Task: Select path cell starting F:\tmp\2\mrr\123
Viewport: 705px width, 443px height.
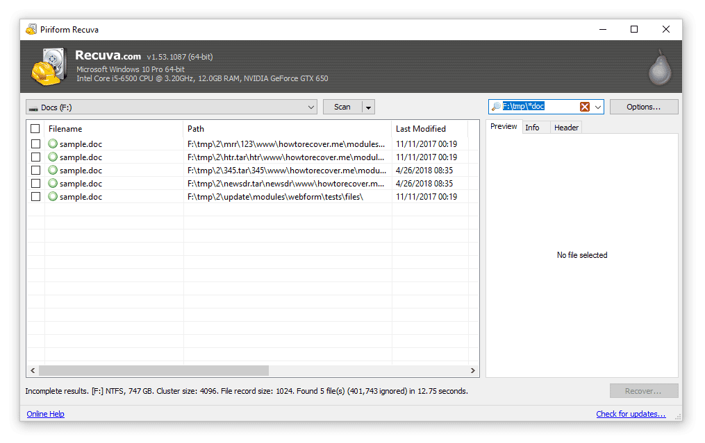Action: coord(286,144)
